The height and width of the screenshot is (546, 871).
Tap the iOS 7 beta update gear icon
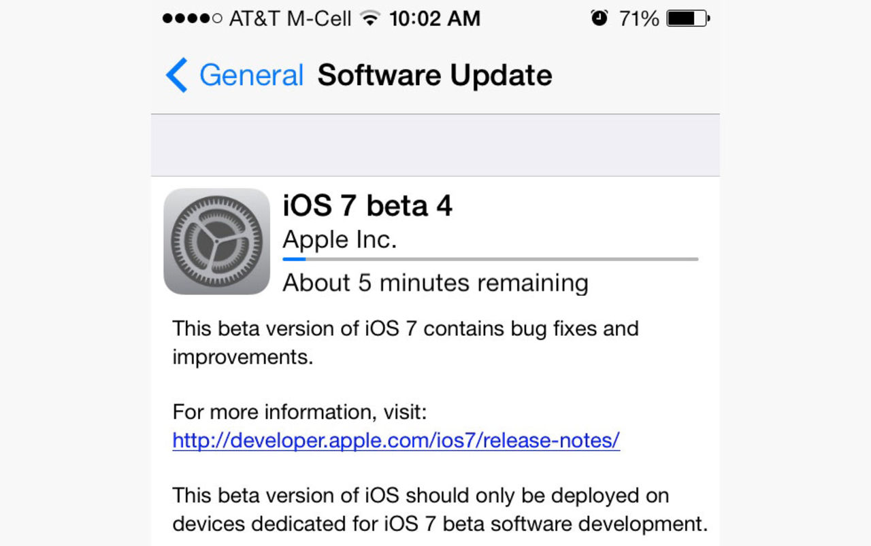tap(216, 241)
